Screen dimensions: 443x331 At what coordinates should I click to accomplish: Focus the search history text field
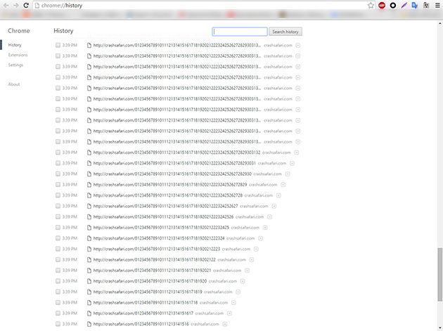pos(240,32)
